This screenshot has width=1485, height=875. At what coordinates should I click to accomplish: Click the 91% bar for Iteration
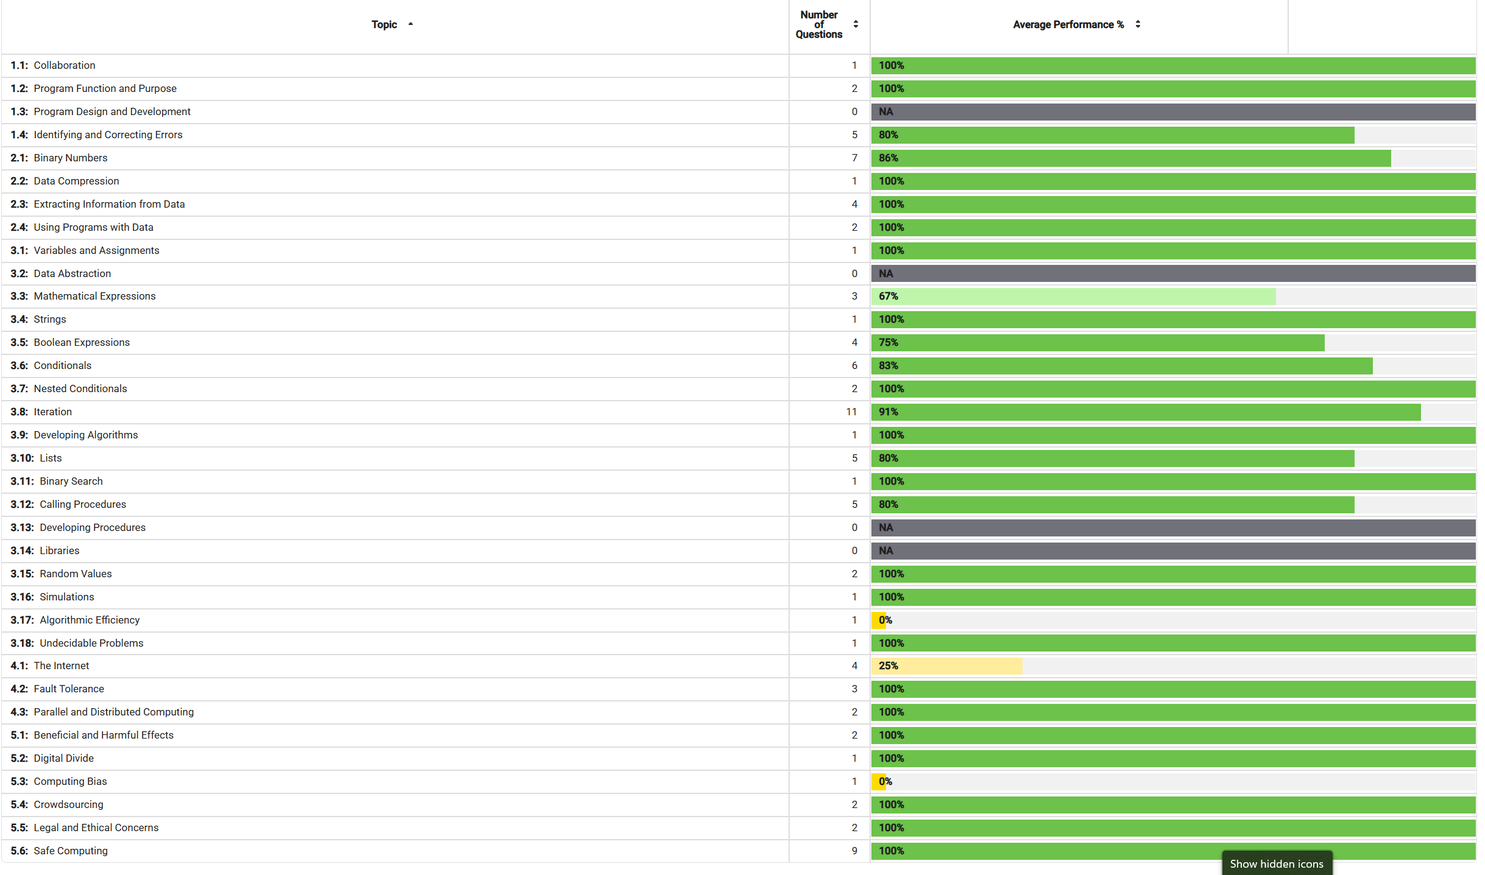pyautogui.click(x=1146, y=412)
